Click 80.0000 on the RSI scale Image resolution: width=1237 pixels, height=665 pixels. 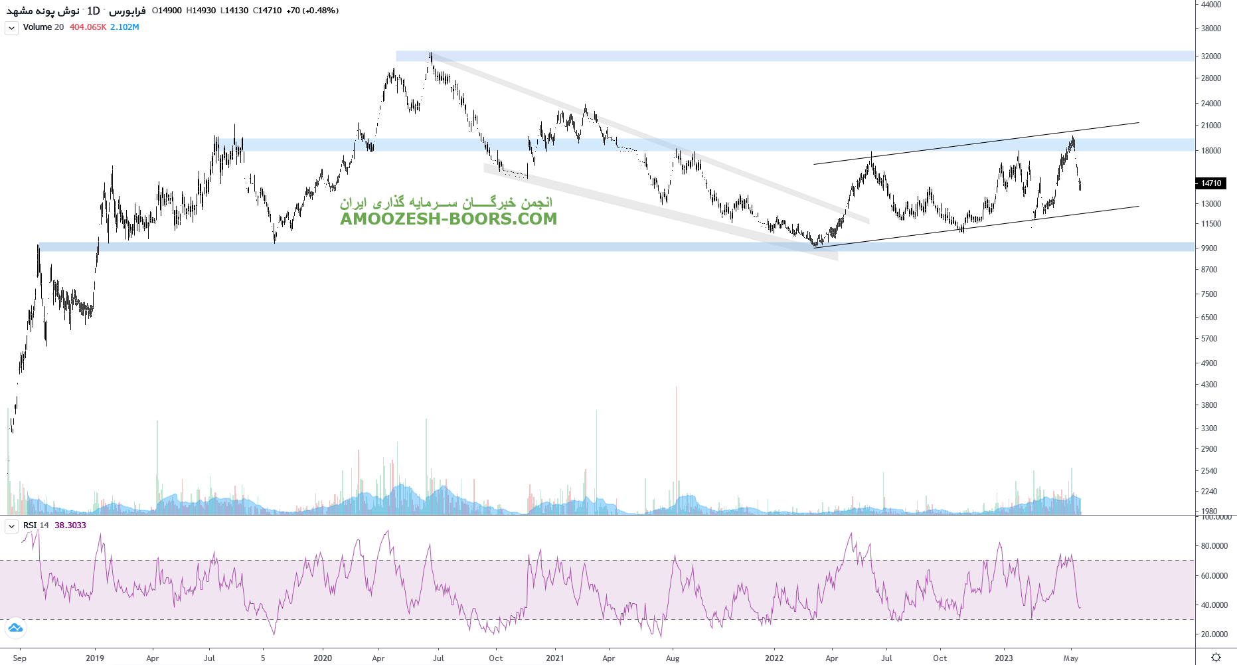(x=1214, y=546)
